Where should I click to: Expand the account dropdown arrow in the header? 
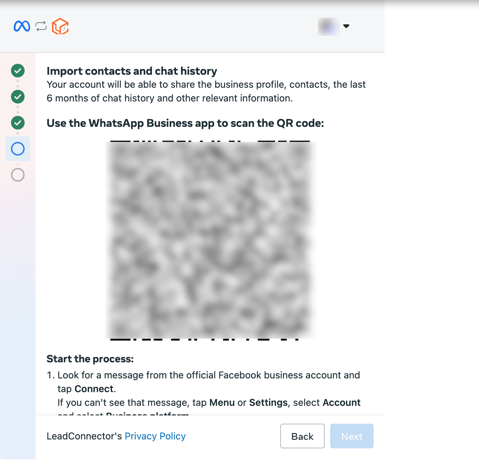click(346, 26)
